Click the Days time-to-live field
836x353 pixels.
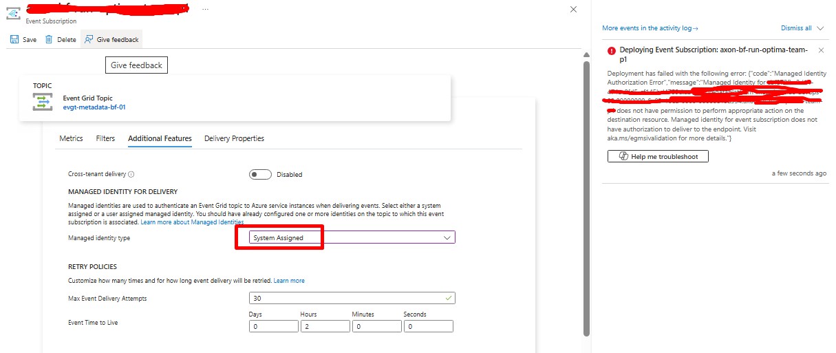pos(273,327)
